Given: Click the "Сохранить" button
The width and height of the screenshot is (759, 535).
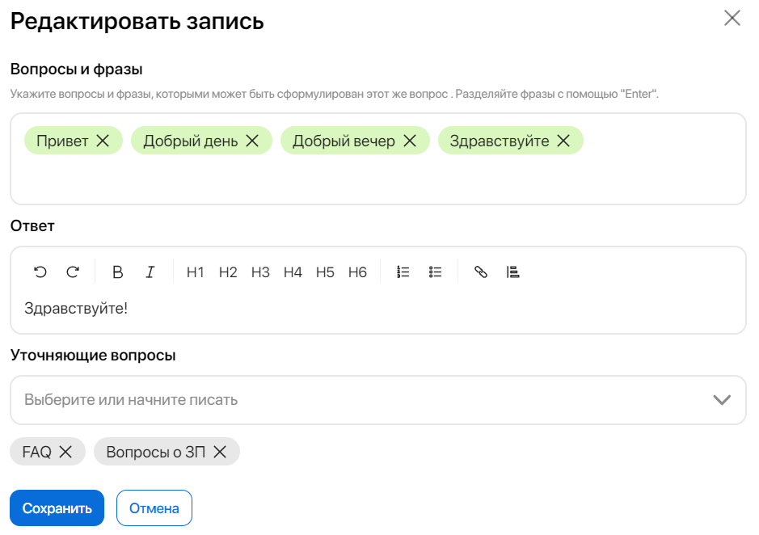Looking at the screenshot, I should pyautogui.click(x=57, y=508).
